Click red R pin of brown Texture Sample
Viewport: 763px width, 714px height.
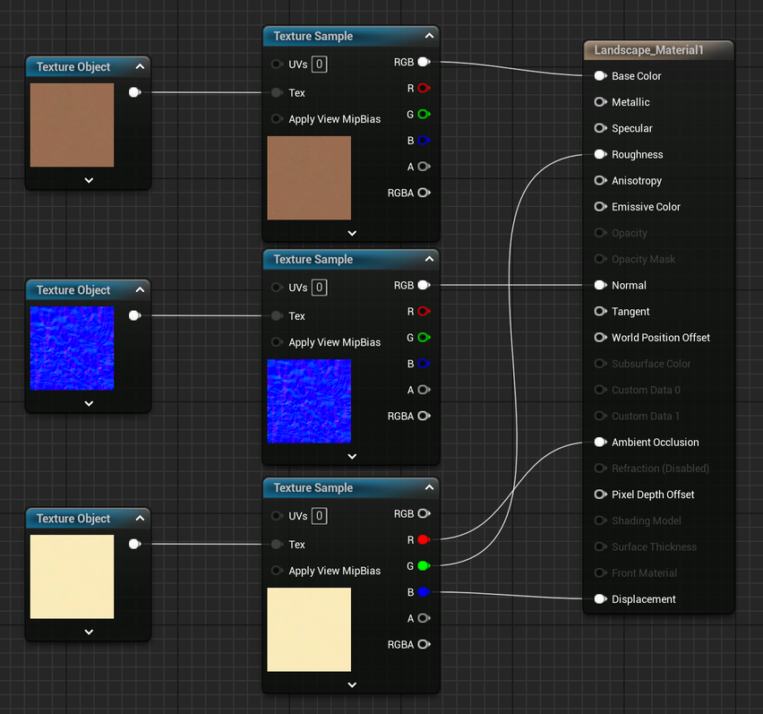[x=424, y=88]
